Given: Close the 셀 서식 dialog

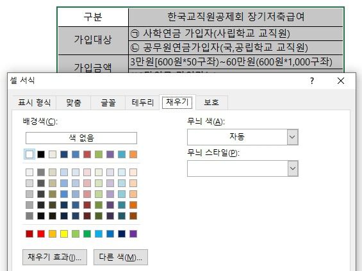Looking at the screenshot, I should pos(341,81).
